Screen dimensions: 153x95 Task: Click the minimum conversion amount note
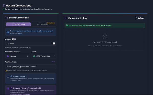18,47
